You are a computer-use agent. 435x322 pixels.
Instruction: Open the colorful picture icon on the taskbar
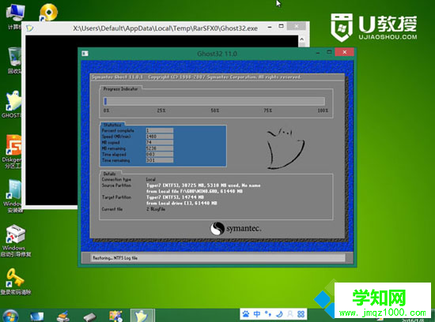pos(115,316)
